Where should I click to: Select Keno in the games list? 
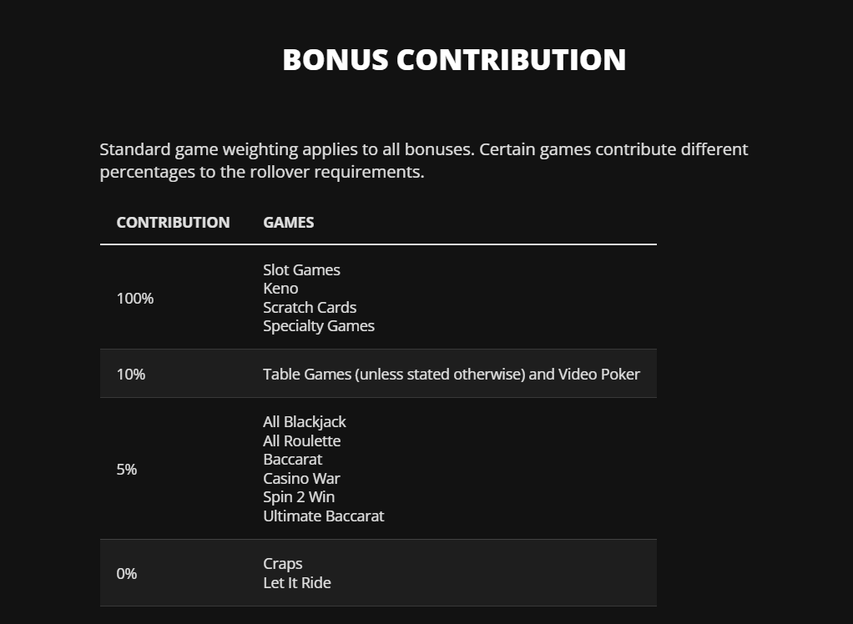pyautogui.click(x=280, y=289)
